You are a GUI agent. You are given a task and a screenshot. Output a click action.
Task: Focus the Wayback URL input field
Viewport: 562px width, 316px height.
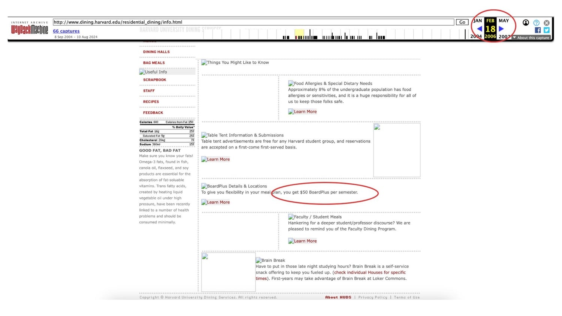click(253, 22)
